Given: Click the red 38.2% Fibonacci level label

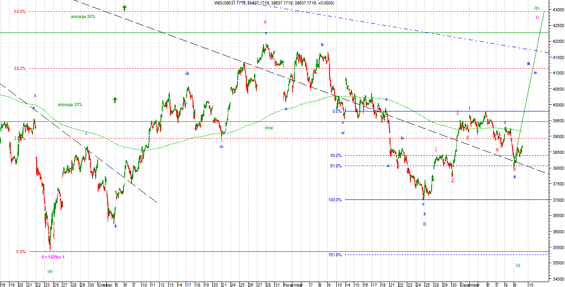Looking at the screenshot, I should pyautogui.click(x=19, y=69).
